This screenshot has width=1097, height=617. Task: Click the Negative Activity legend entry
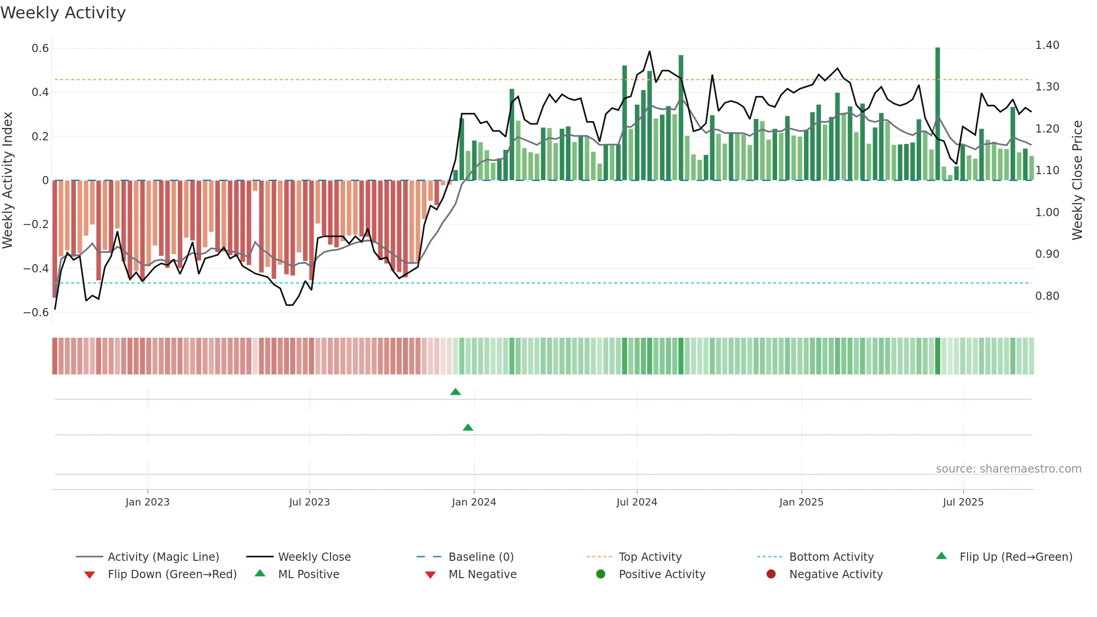tap(824, 574)
